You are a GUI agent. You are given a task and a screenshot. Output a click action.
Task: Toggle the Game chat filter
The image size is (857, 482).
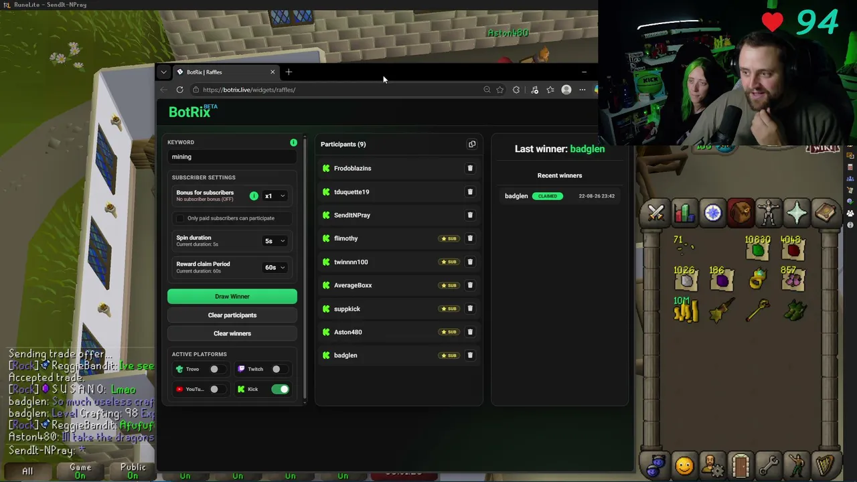coord(80,471)
